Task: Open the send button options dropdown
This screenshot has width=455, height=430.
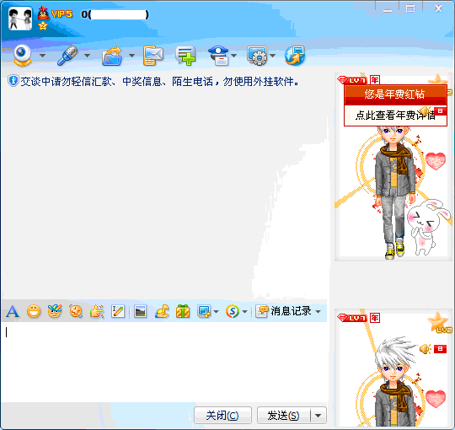Action: [318, 416]
